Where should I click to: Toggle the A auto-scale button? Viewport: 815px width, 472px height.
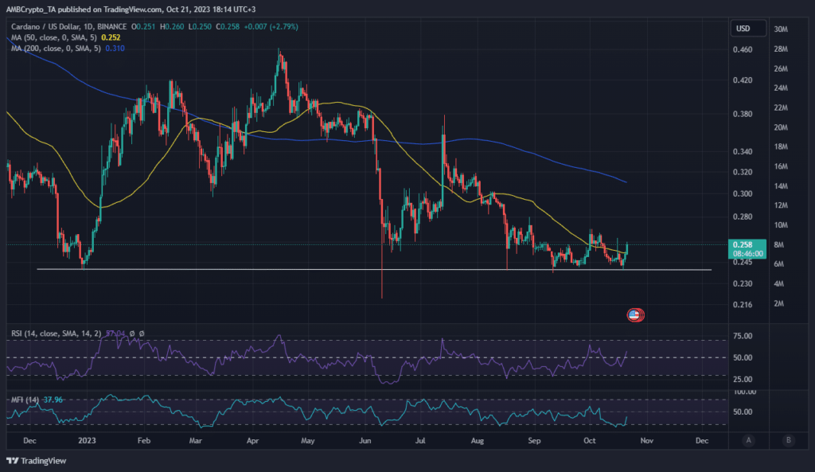749,439
